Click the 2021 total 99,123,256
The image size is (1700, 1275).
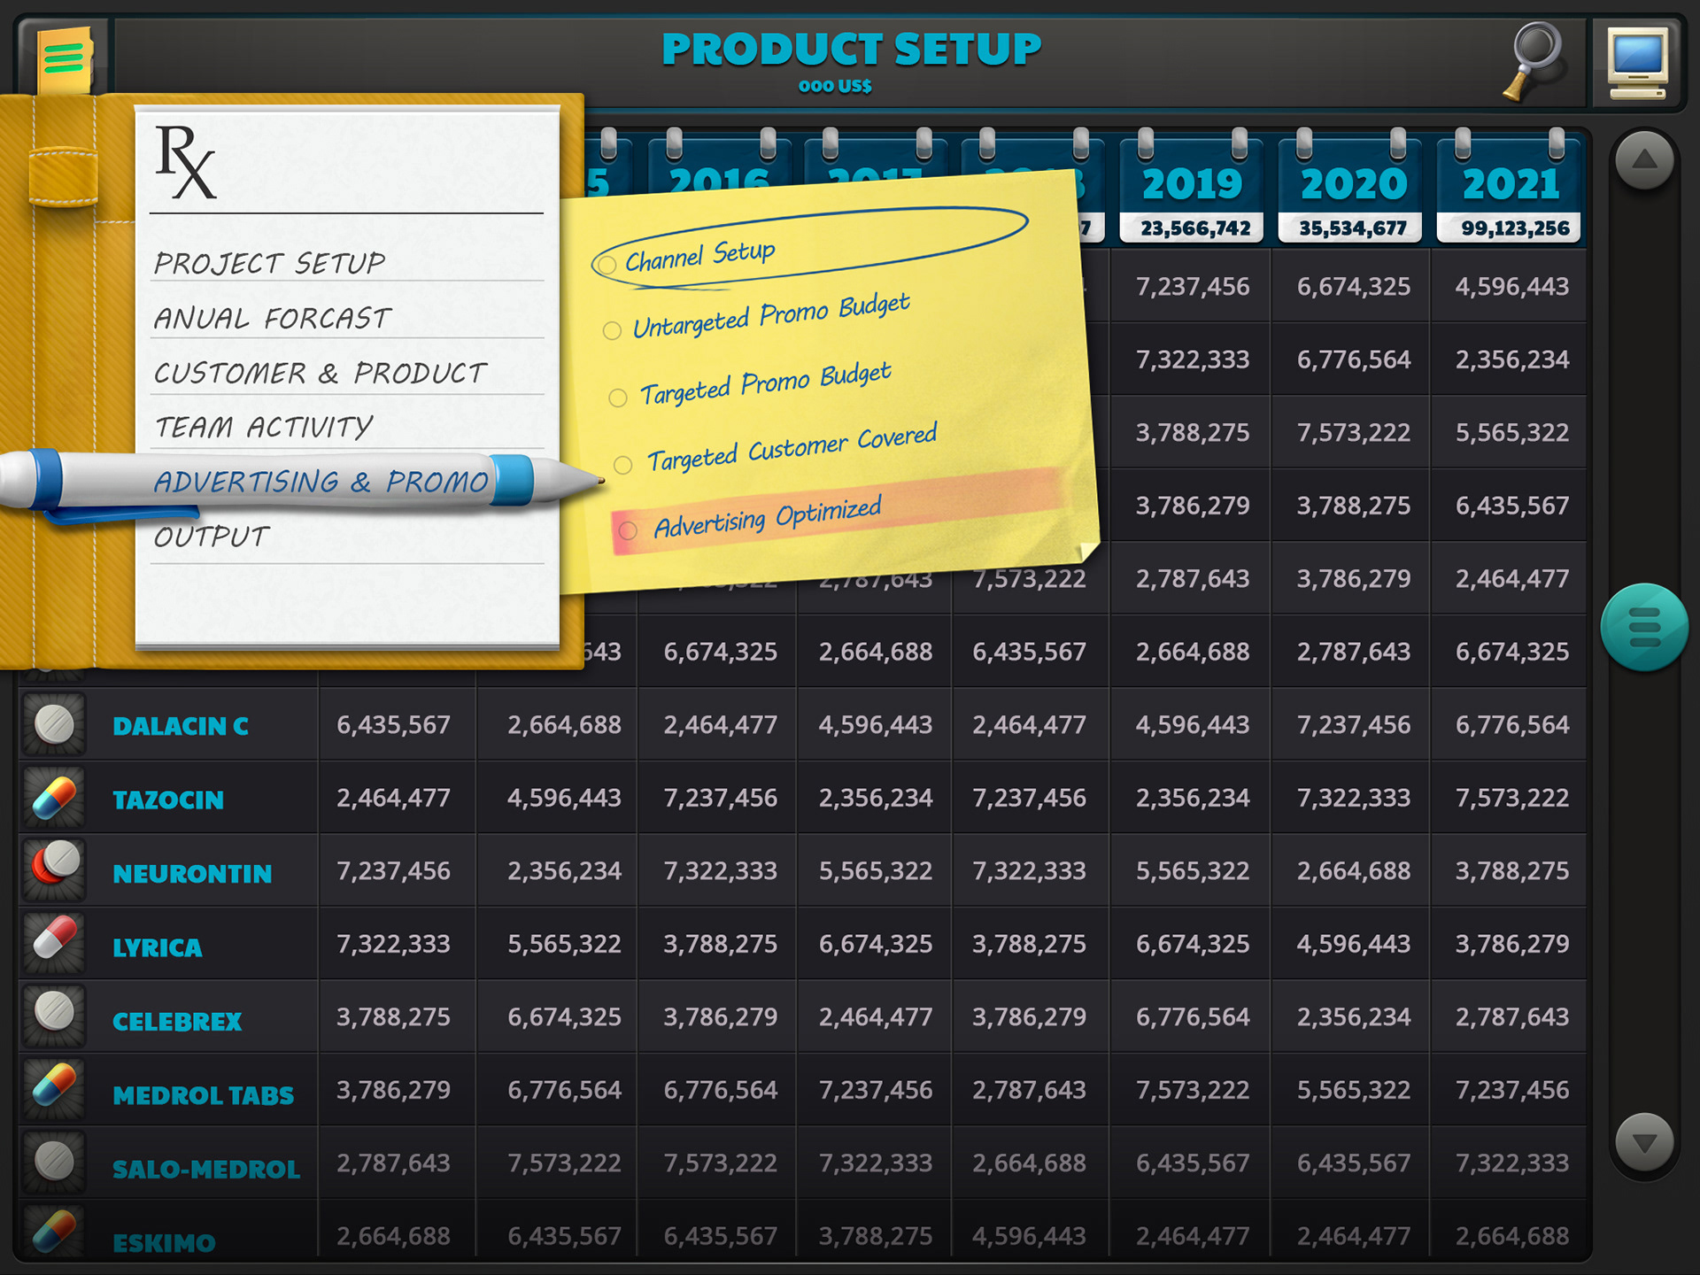point(1515,228)
